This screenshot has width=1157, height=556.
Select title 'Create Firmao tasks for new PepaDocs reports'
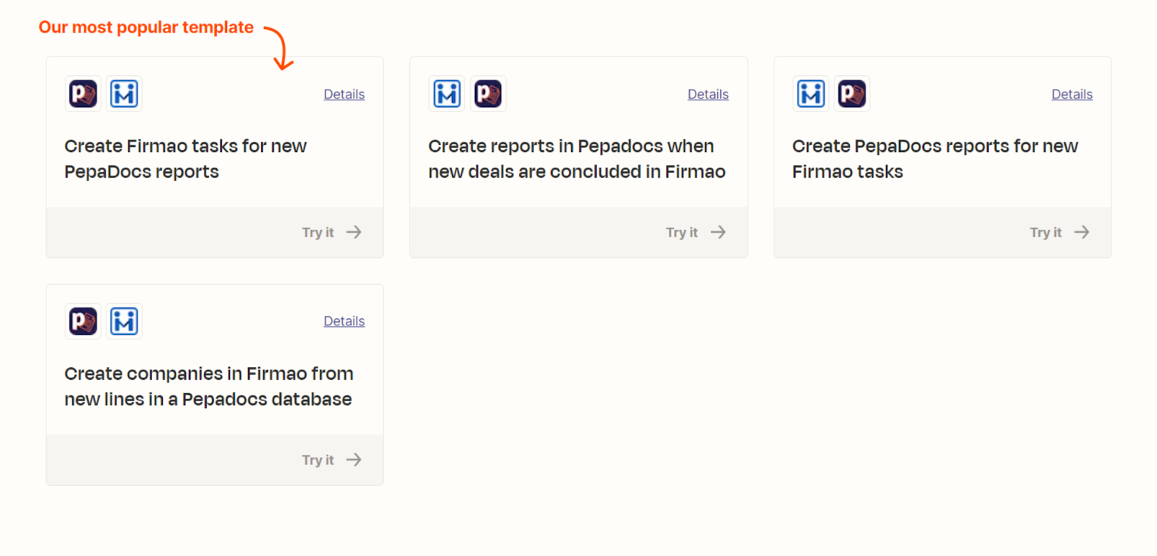click(186, 159)
